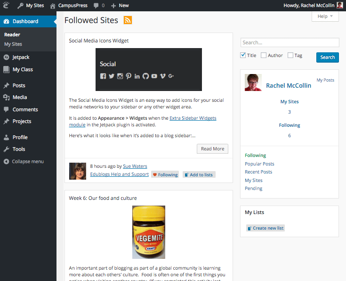The height and width of the screenshot is (281, 346).
Task: Toggle the Following heart button
Action: 165,174
